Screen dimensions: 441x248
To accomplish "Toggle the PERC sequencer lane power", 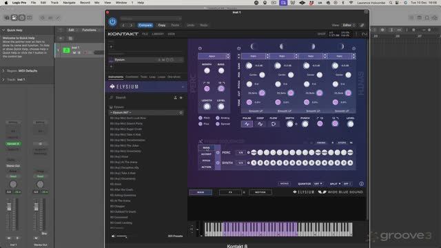I will (218, 152).
